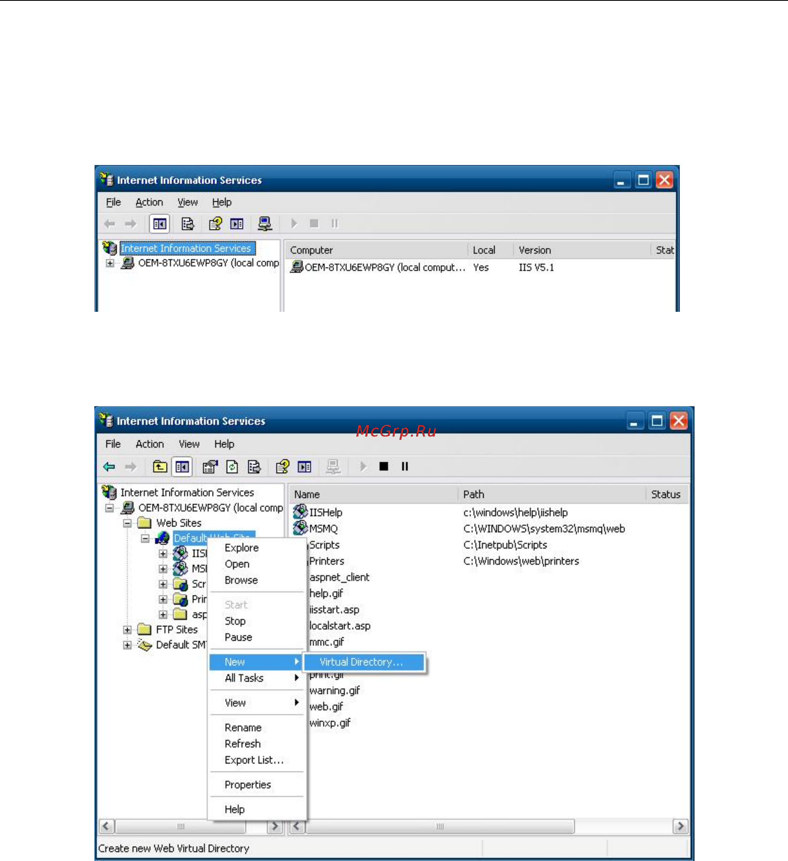Choose Rename from the context menu
This screenshot has width=788, height=861.
tap(243, 727)
